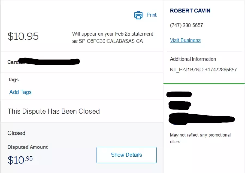
Task: Click the 'This Dispute Has Been Closed' heading
Action: [x=54, y=111]
